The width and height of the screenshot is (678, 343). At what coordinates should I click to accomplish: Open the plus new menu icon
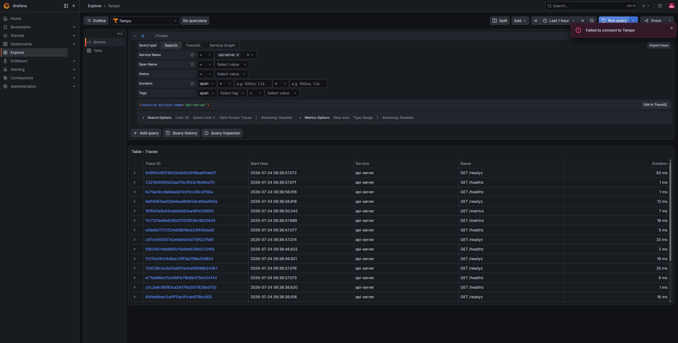tap(645, 6)
